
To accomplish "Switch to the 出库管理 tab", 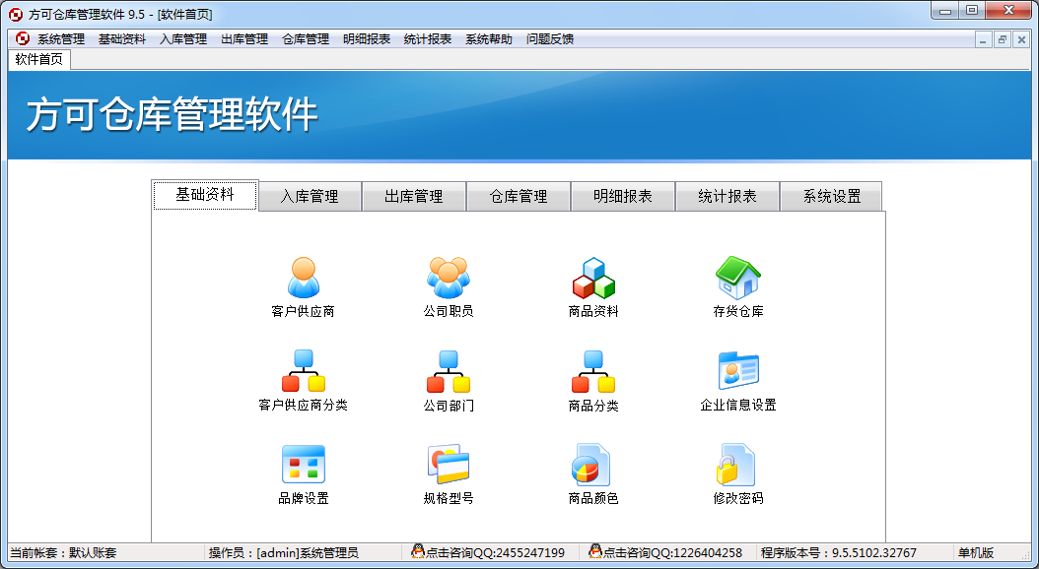I will pyautogui.click(x=414, y=196).
